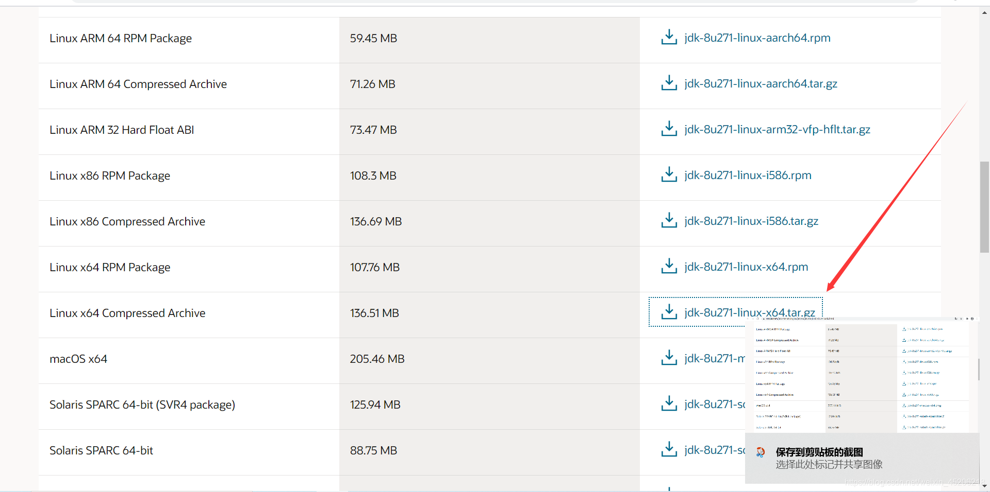This screenshot has height=492, width=990.
Task: Click download icon for jdk-8u271-linux-aarch64.rpm
Action: pyautogui.click(x=669, y=37)
